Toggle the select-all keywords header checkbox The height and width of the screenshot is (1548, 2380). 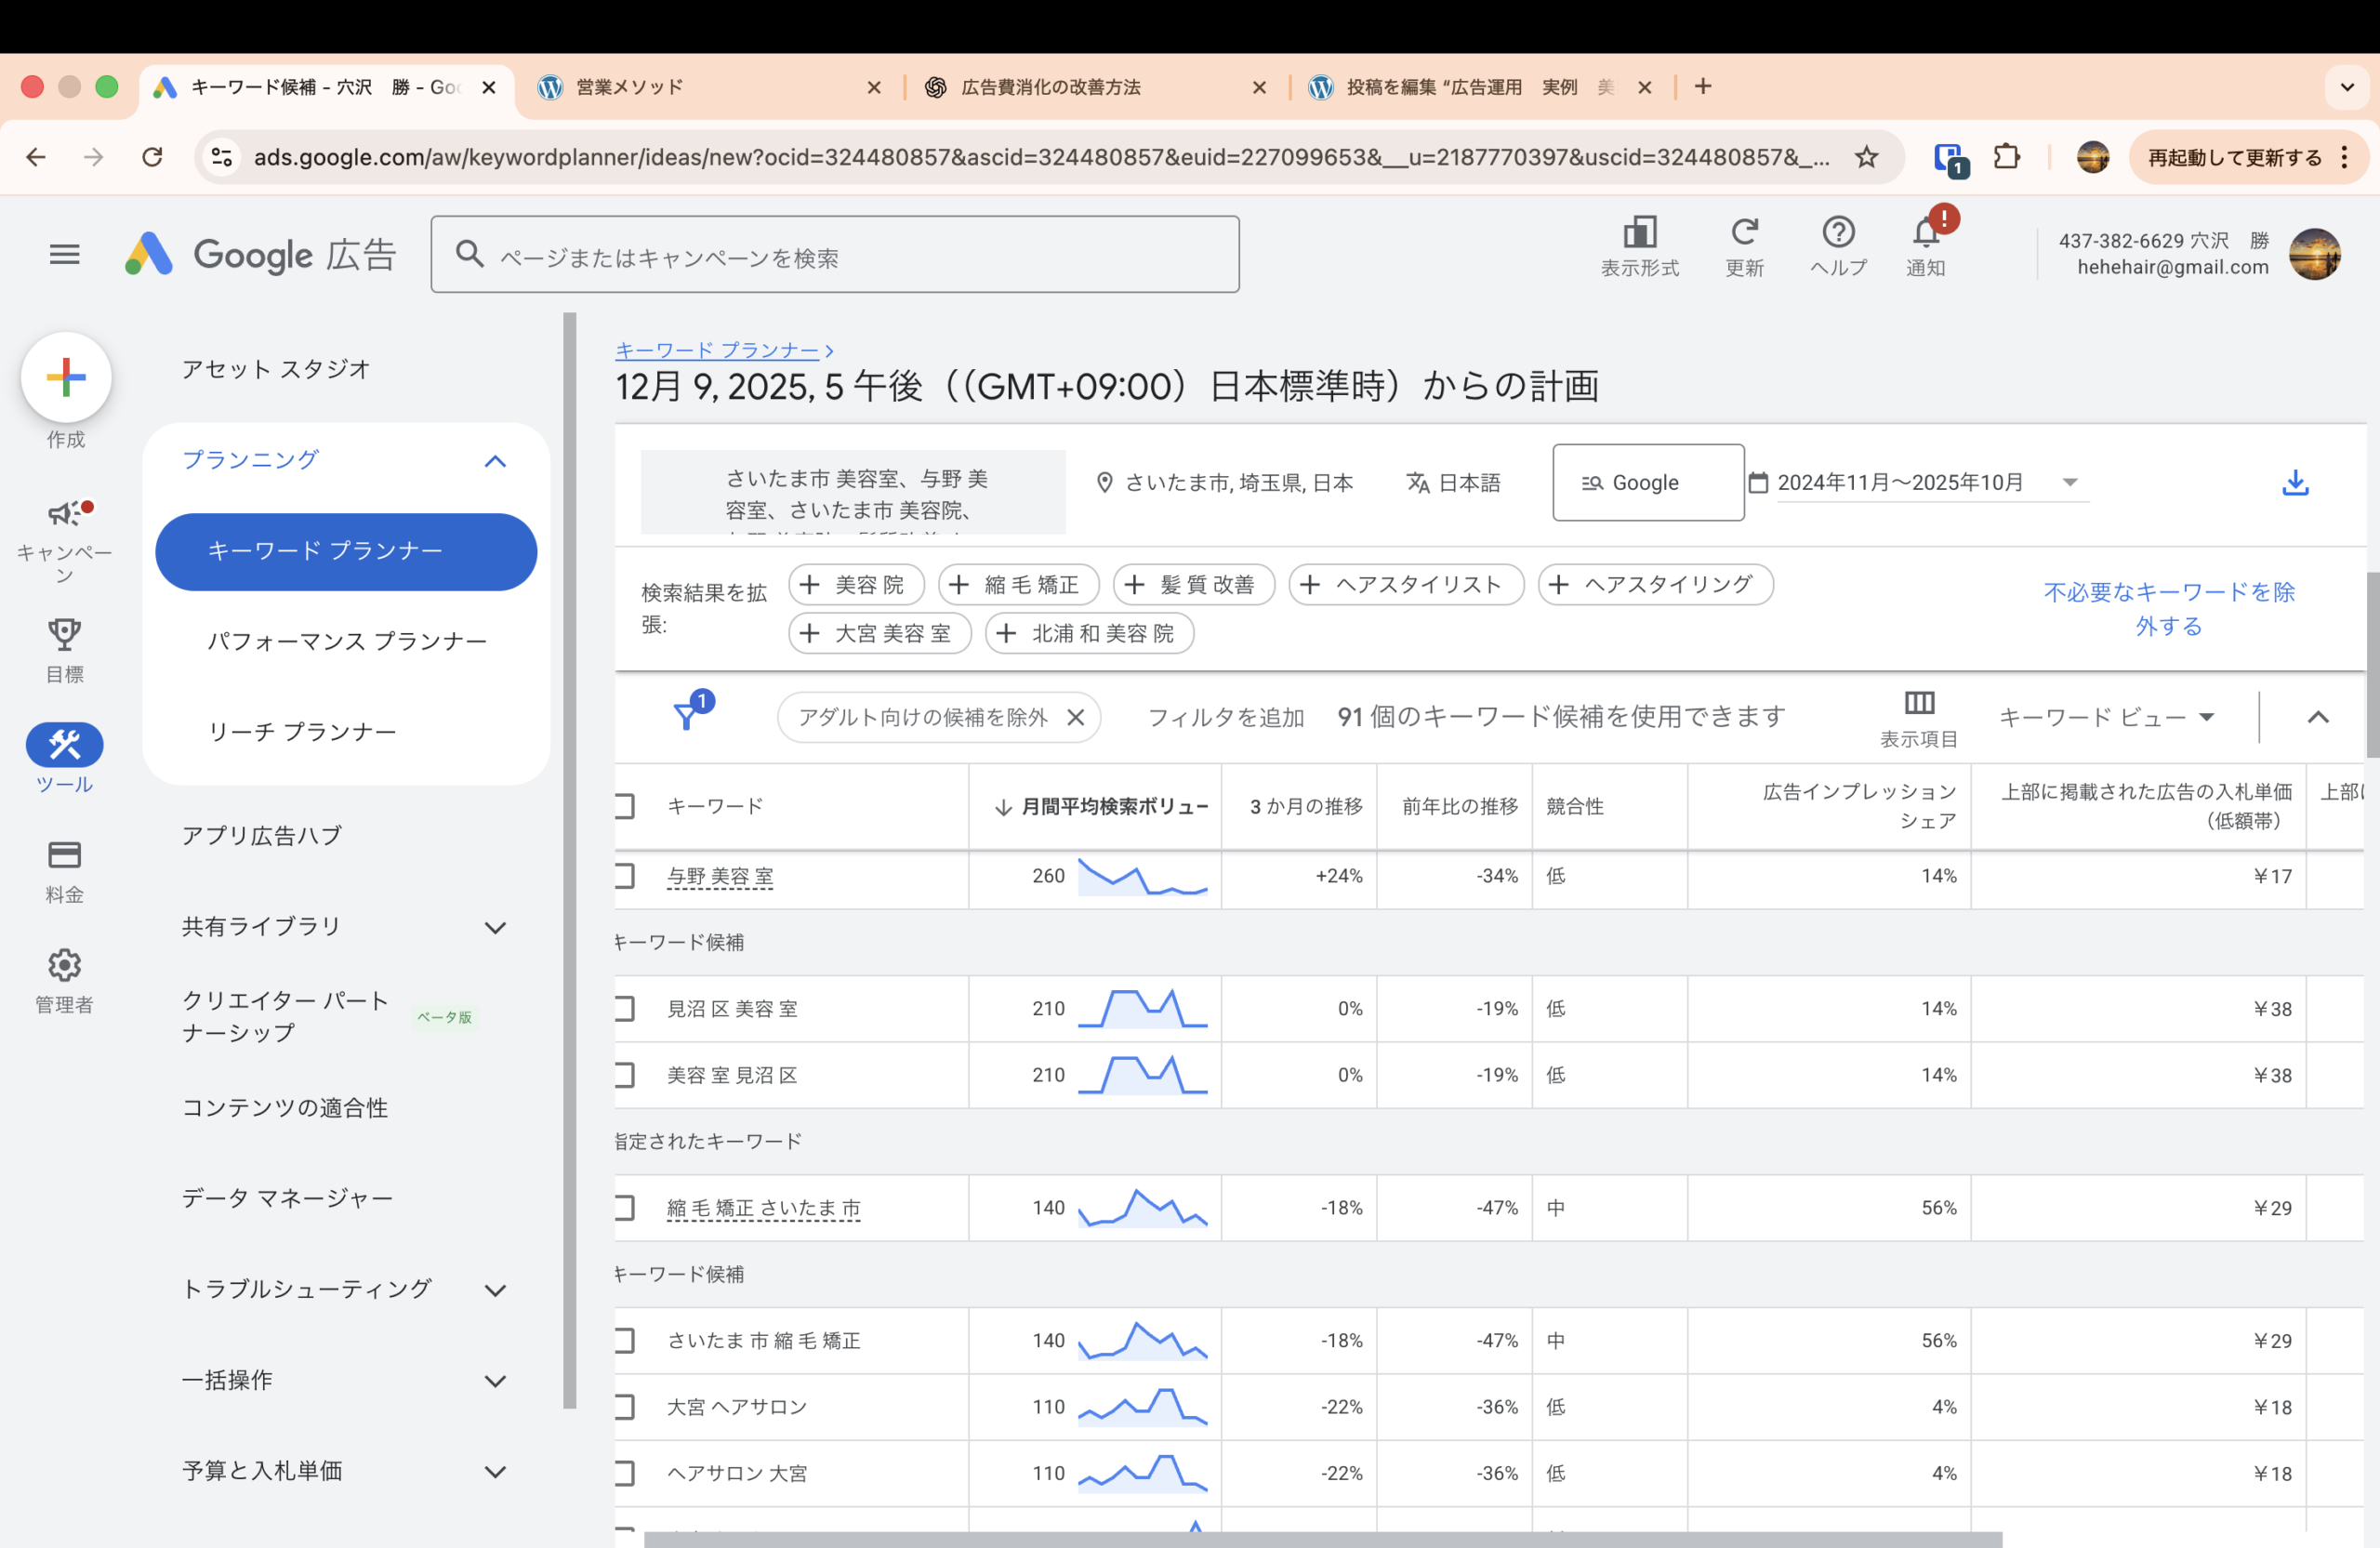624,806
